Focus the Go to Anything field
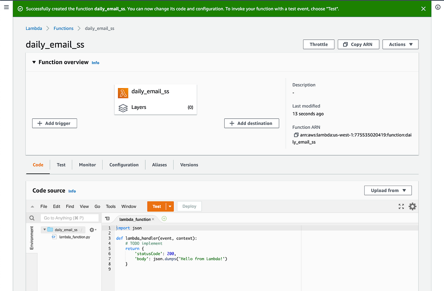This screenshot has height=291, width=444. [x=70, y=218]
